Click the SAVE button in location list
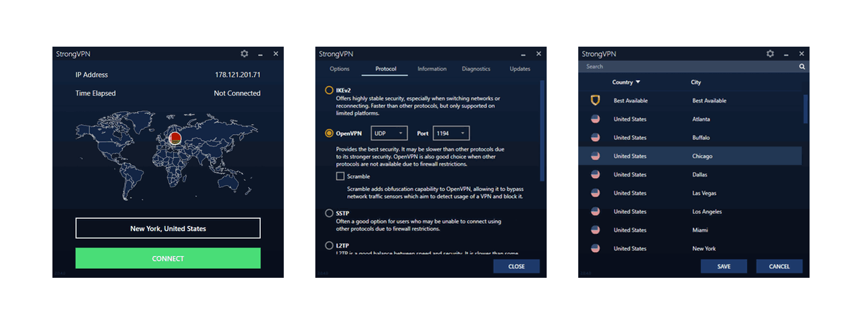The height and width of the screenshot is (323, 862). (724, 266)
